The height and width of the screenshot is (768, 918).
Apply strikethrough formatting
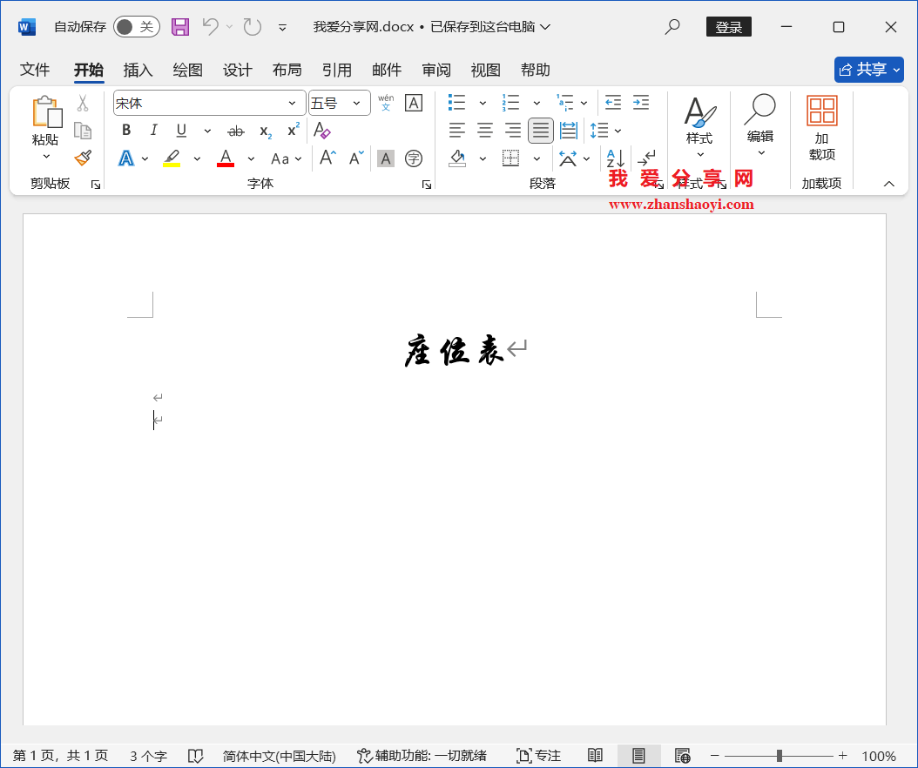(236, 131)
